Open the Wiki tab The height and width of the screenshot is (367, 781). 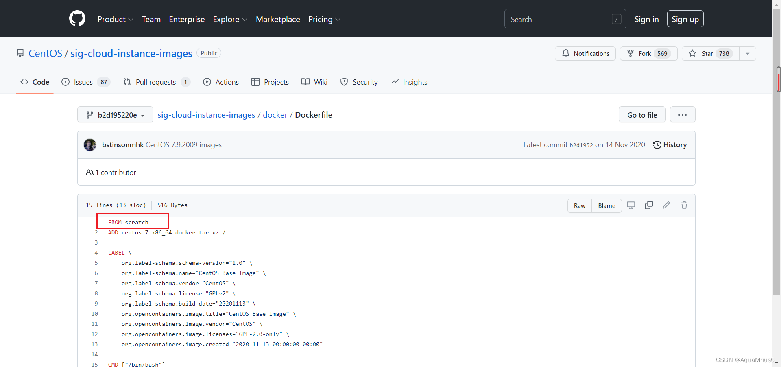(314, 82)
